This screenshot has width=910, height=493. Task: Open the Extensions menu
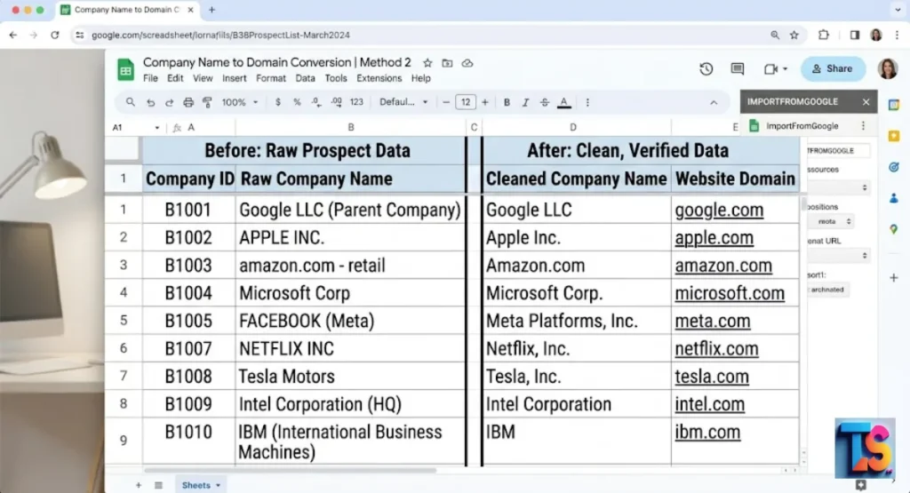click(x=379, y=78)
